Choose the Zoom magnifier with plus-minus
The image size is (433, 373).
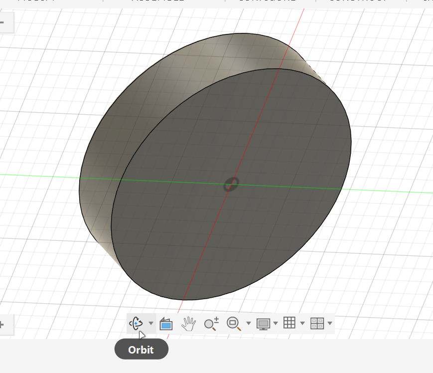click(x=212, y=324)
